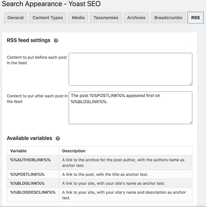This screenshot has width=206, height=207.
Task: Focus the content before each post field
Action: click(131, 69)
